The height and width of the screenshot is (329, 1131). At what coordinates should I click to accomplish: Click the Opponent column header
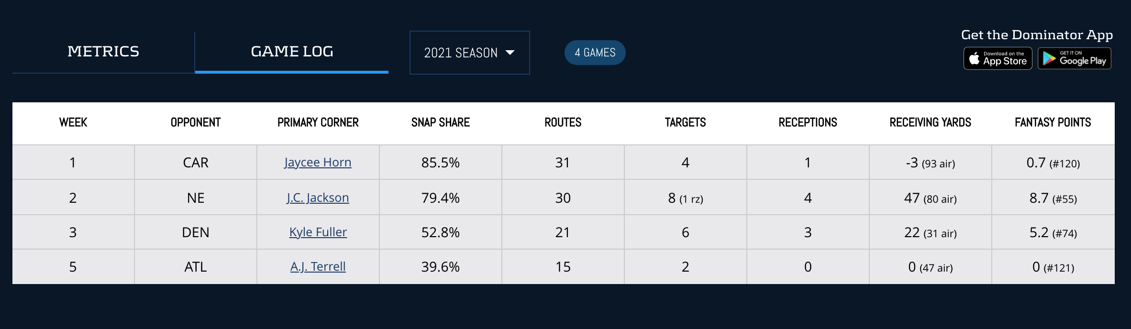pyautogui.click(x=195, y=122)
